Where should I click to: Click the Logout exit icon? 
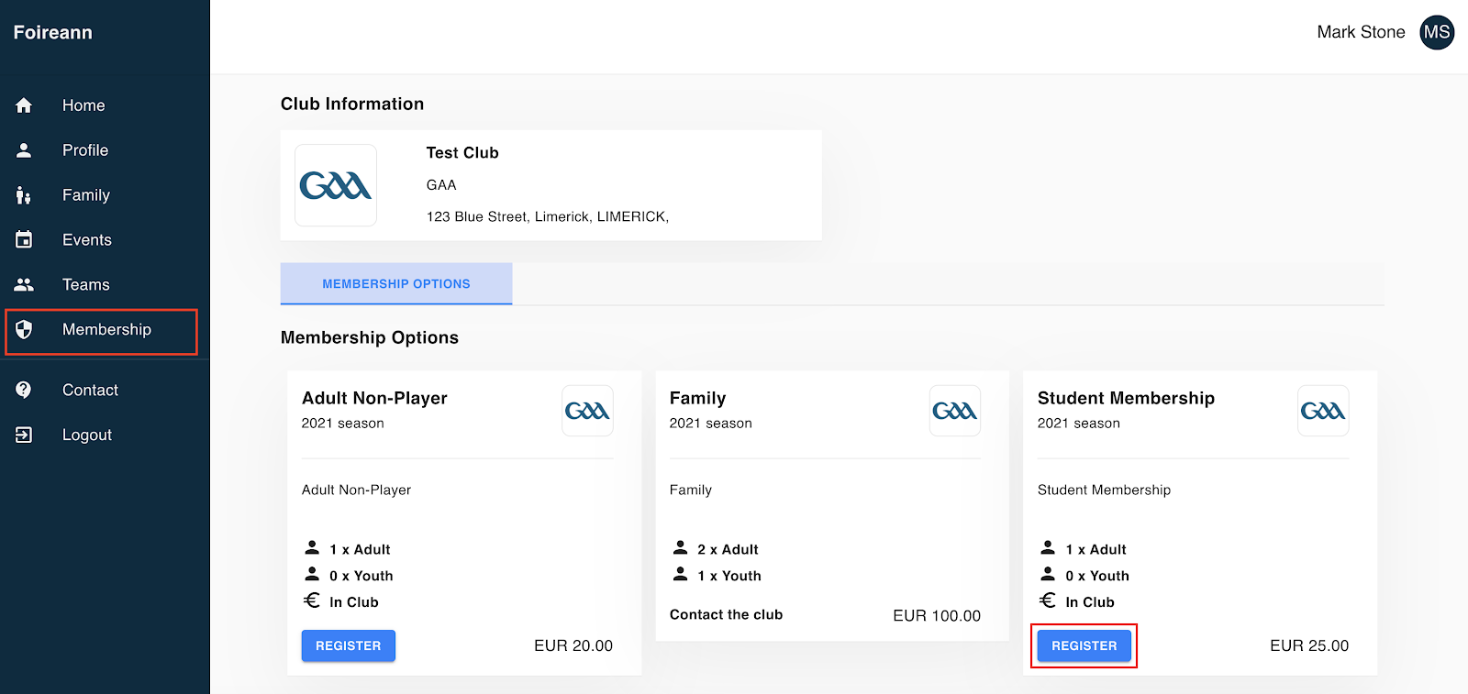(24, 435)
